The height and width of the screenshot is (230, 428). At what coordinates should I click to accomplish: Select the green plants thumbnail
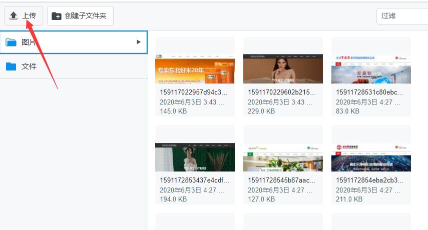click(283, 157)
